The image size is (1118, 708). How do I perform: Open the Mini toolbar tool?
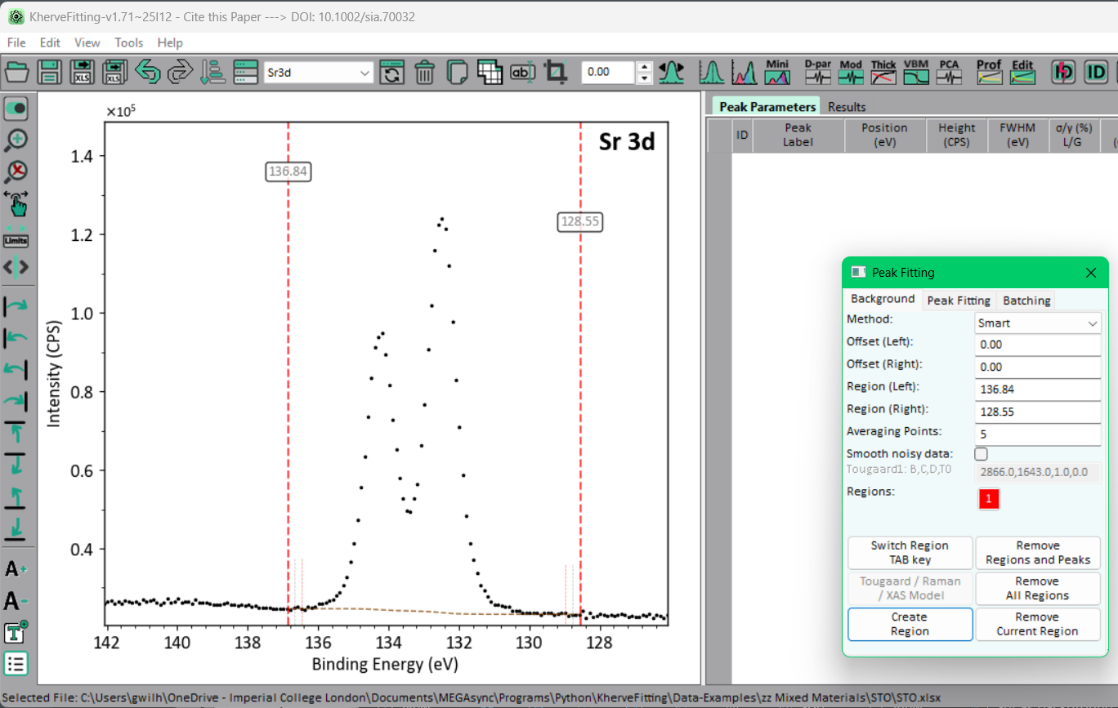tap(777, 72)
